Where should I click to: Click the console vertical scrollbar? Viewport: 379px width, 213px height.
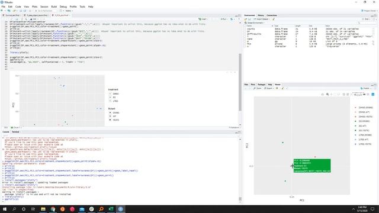pyautogui.click(x=240, y=199)
